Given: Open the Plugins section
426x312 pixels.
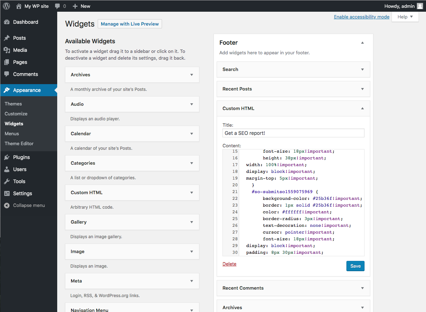Looking at the screenshot, I should [21, 157].
